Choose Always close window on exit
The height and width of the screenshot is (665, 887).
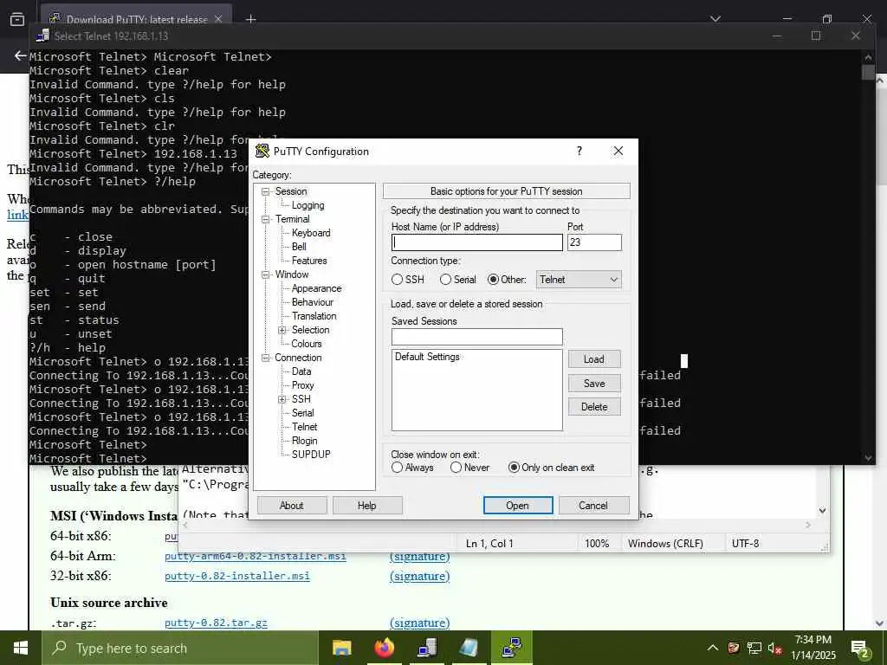[397, 468]
